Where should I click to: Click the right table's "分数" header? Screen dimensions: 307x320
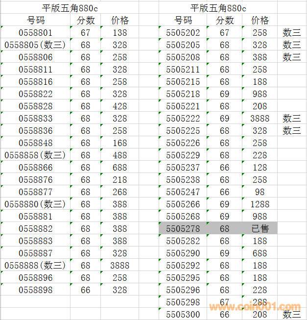point(224,21)
